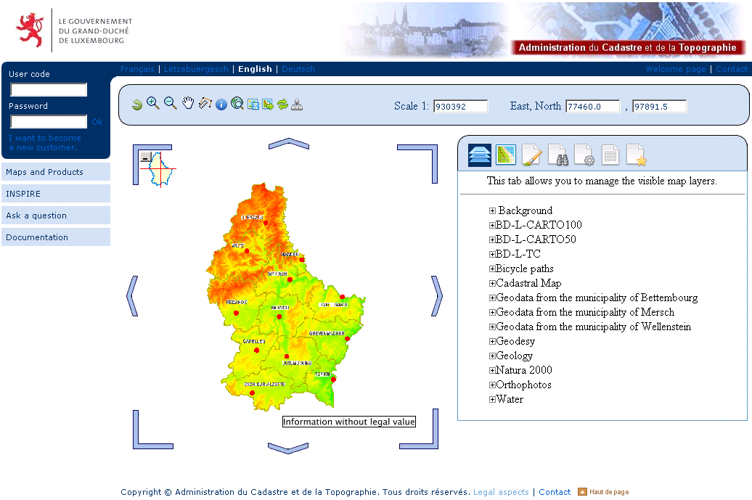Open the map legend tab
Image resolution: width=752 pixels, height=500 pixels.
pos(506,155)
